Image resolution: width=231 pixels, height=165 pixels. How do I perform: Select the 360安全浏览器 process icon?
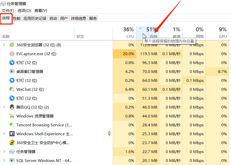pos(12,45)
